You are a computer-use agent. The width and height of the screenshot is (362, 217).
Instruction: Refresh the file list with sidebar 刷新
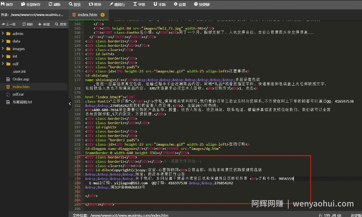(x=28, y=24)
